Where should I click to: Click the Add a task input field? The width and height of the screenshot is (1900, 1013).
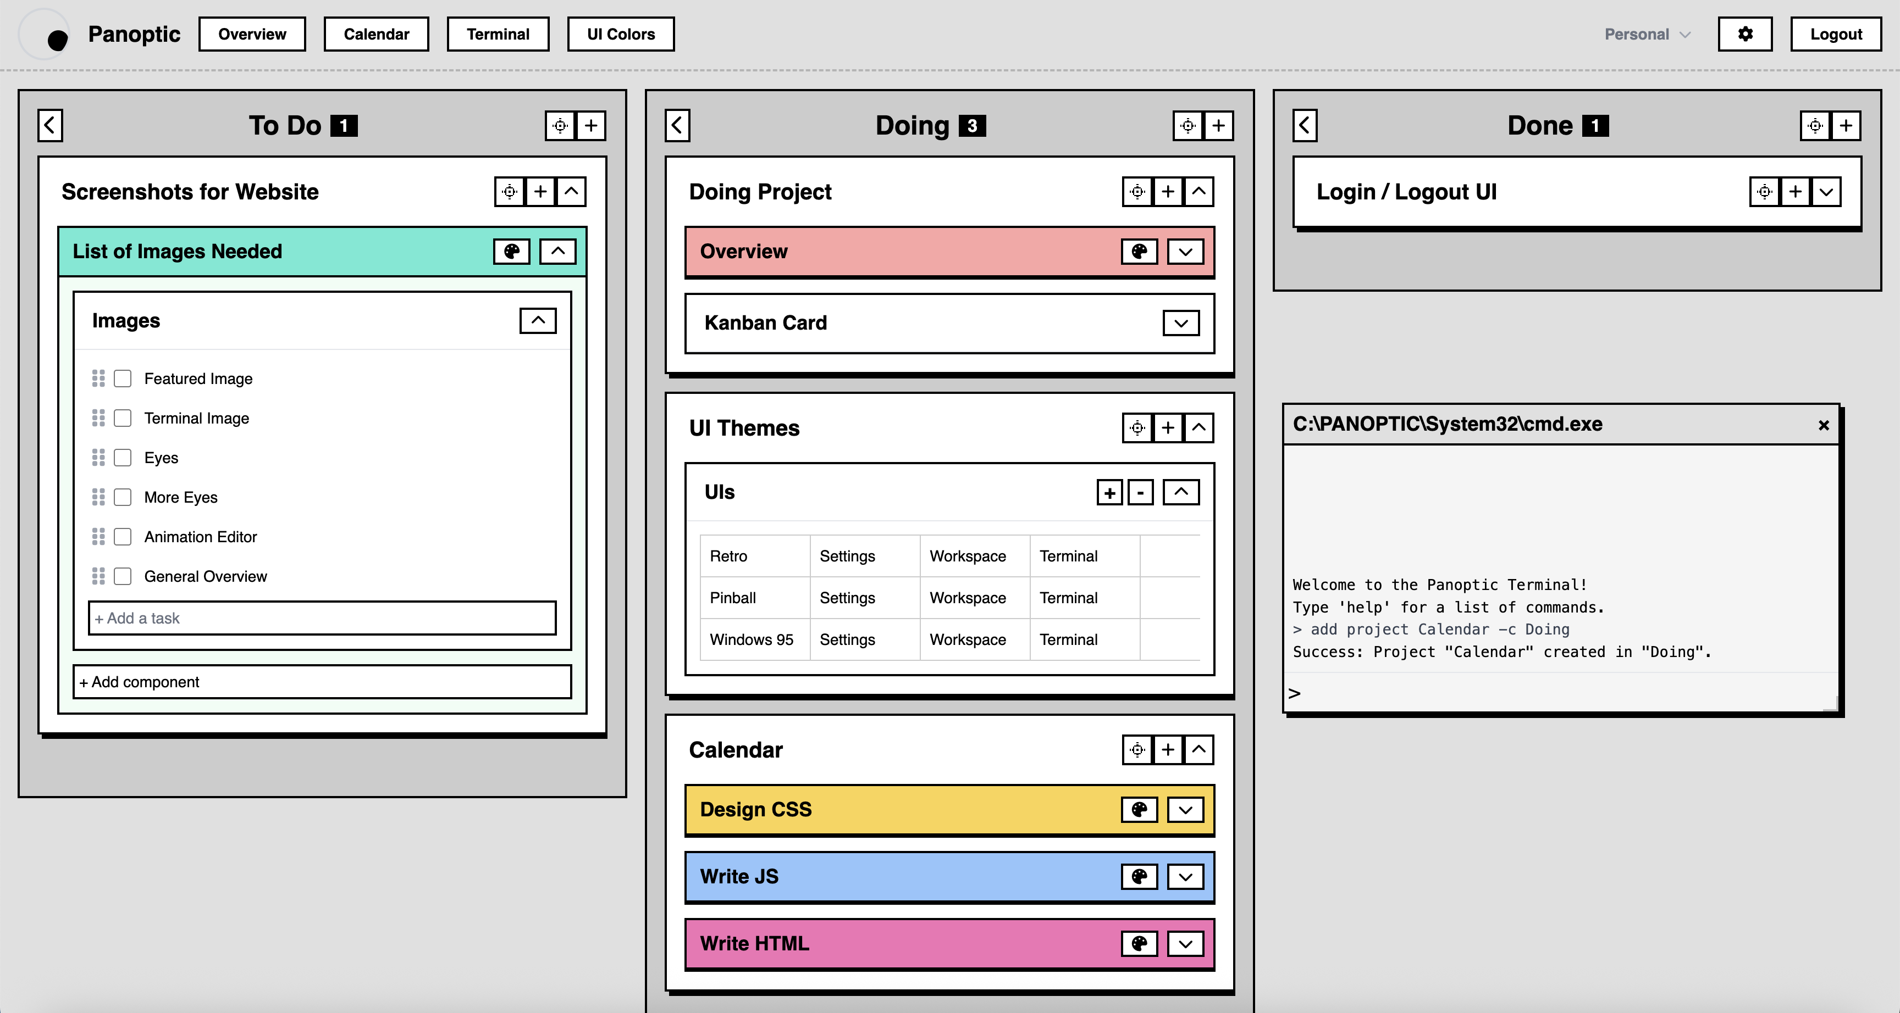pyautogui.click(x=322, y=618)
